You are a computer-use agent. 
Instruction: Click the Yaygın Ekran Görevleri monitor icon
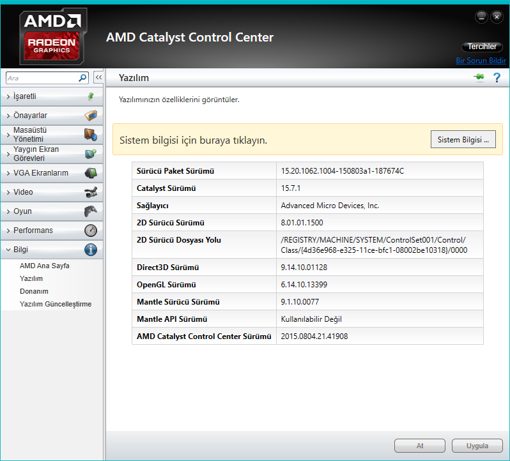point(91,153)
